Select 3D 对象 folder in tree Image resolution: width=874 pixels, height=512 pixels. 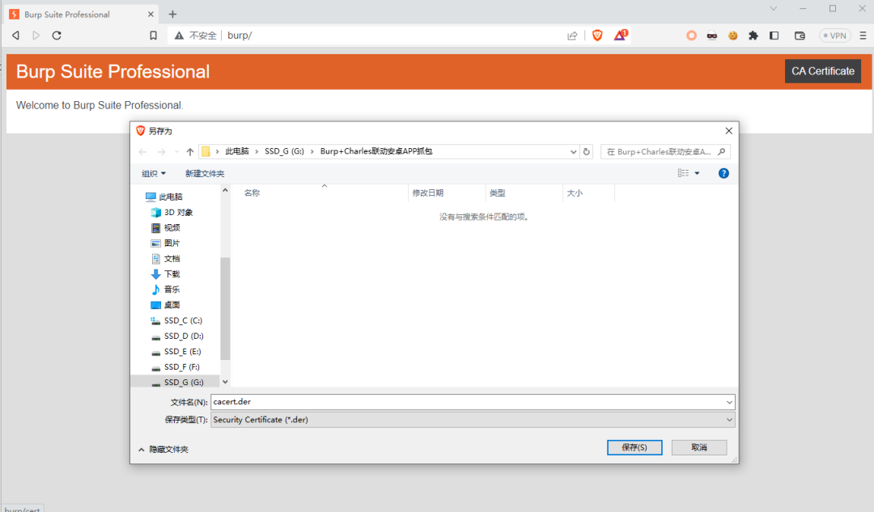coord(178,212)
